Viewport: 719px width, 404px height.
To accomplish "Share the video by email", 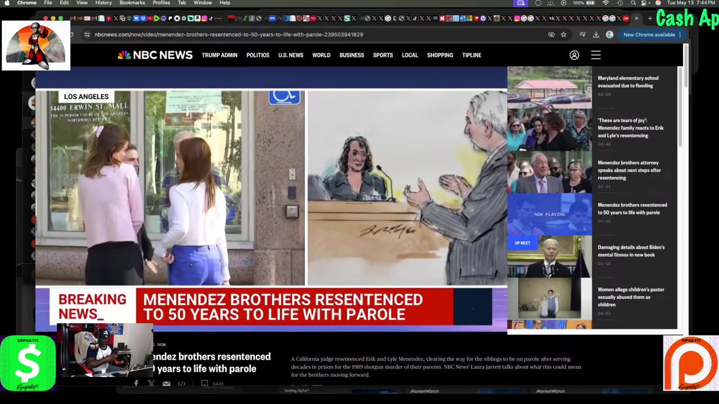I will pyautogui.click(x=166, y=384).
